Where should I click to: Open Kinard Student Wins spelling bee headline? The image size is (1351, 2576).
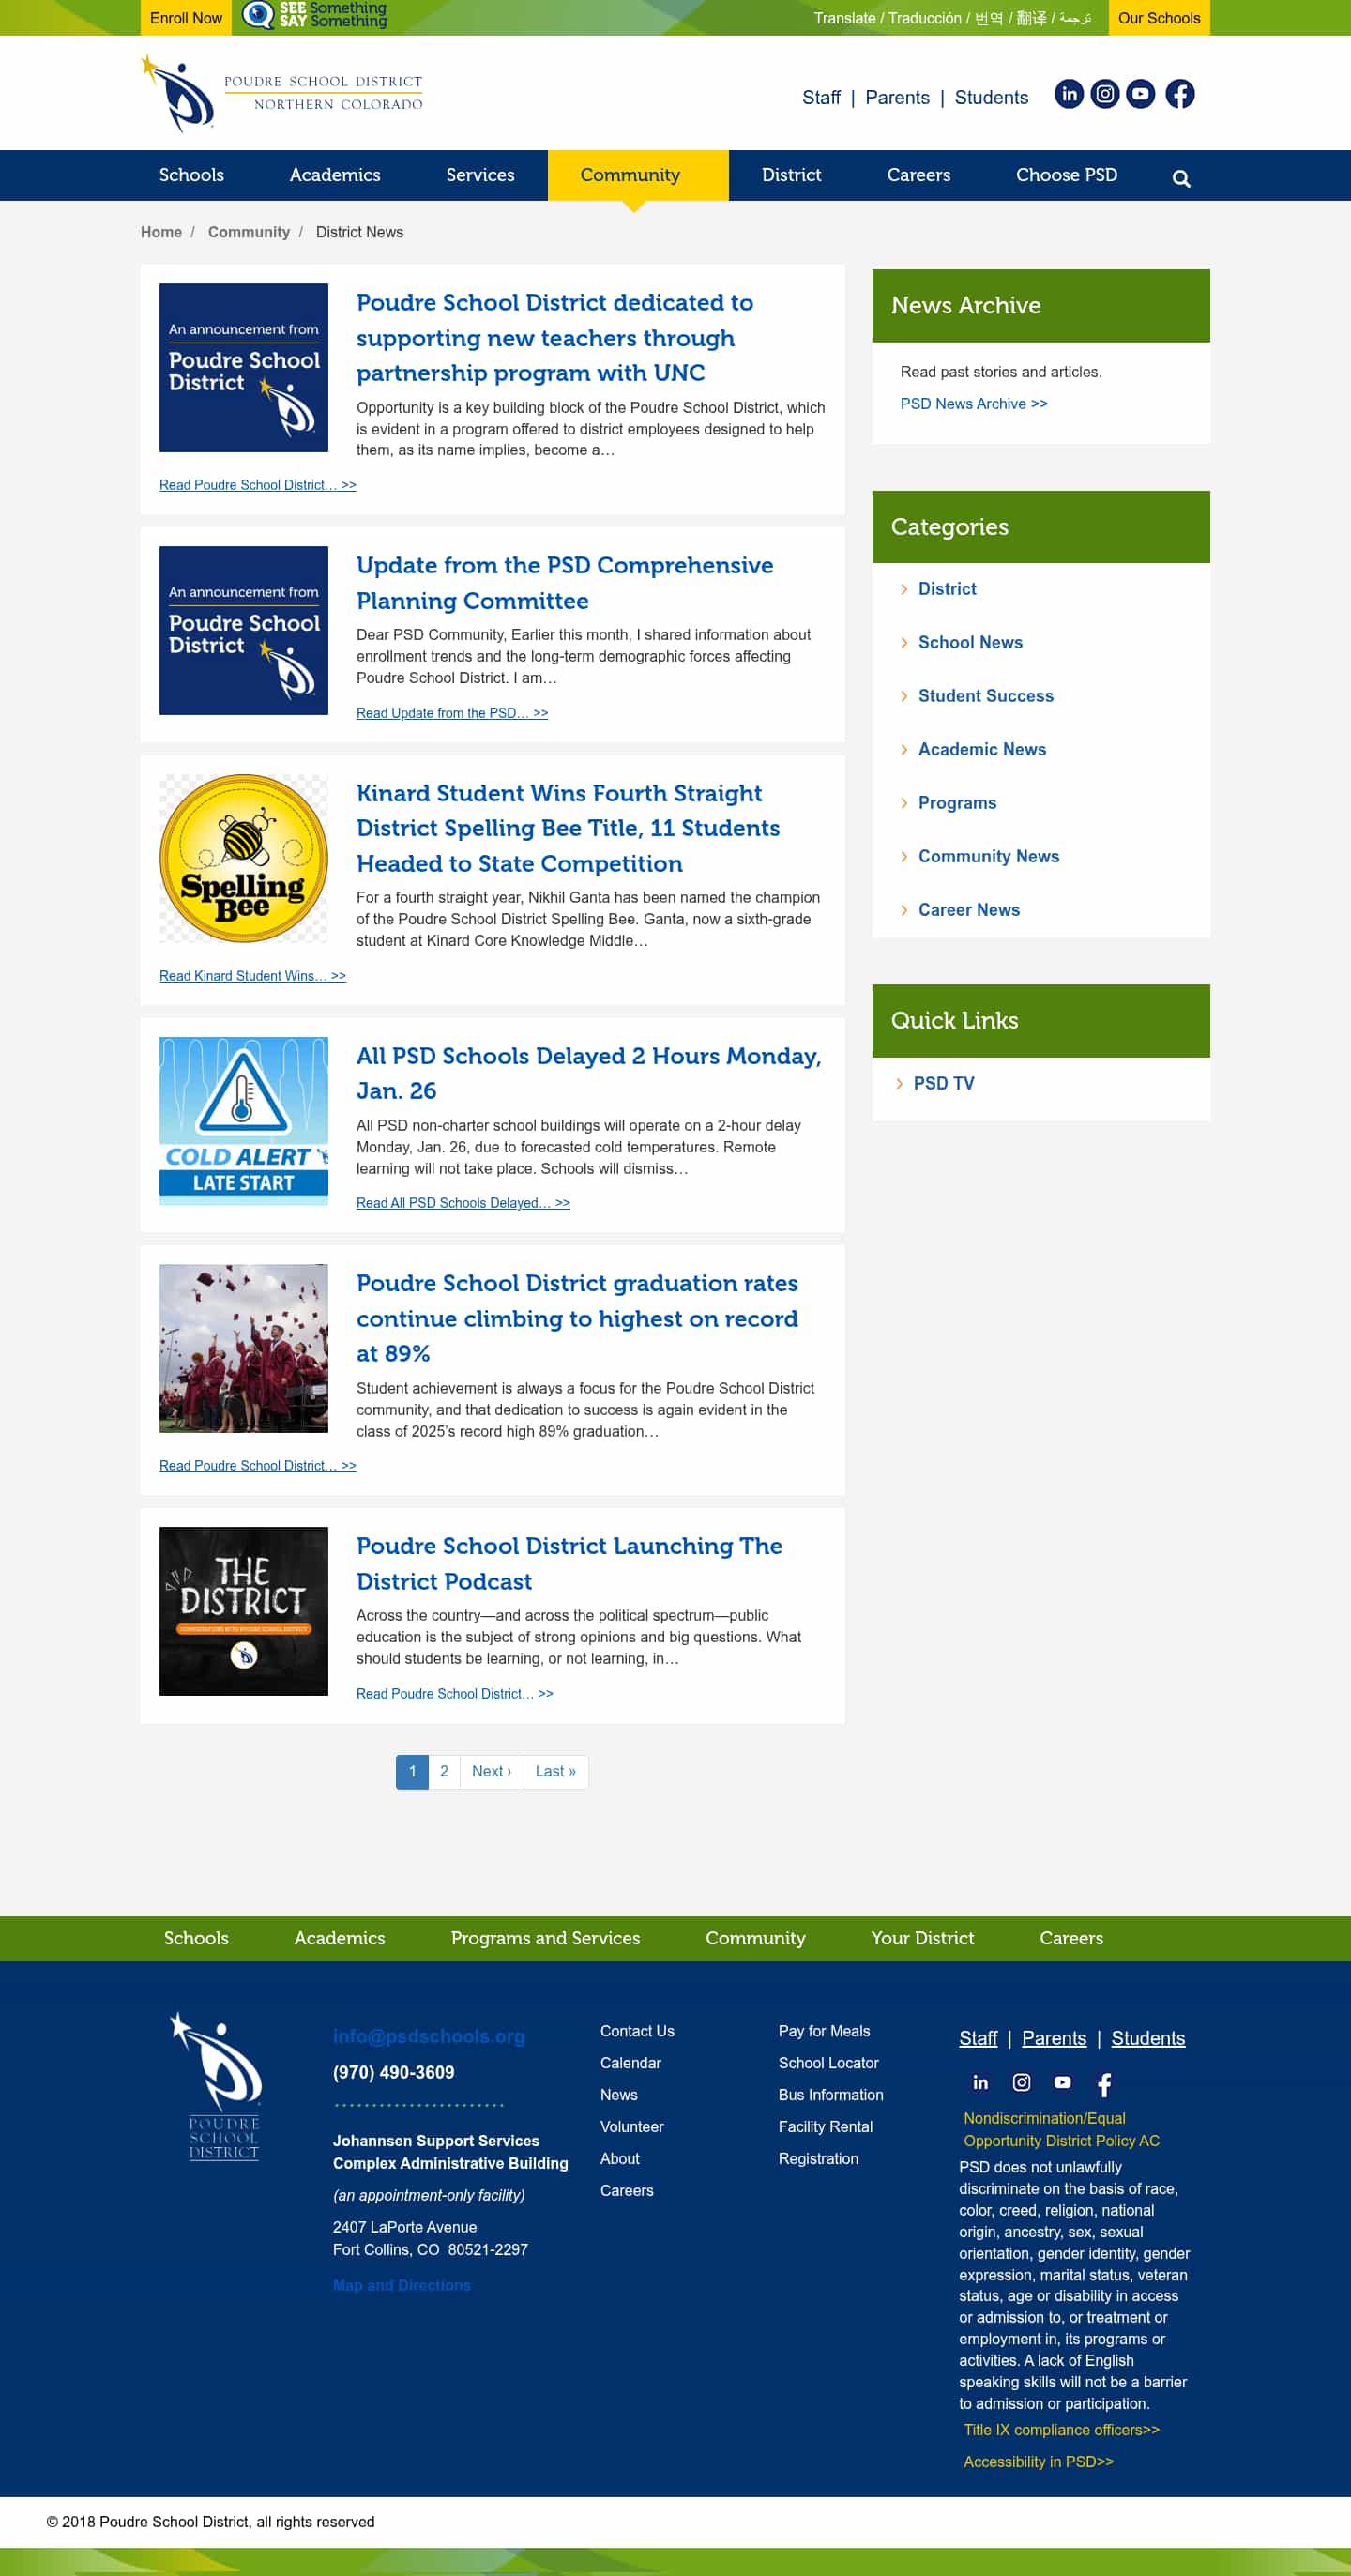click(x=568, y=828)
